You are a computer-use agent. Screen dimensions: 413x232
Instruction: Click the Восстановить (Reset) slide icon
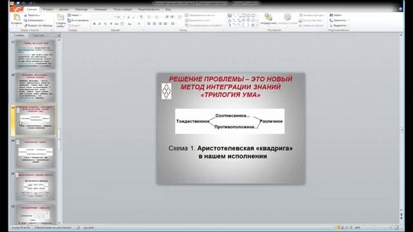click(69, 20)
